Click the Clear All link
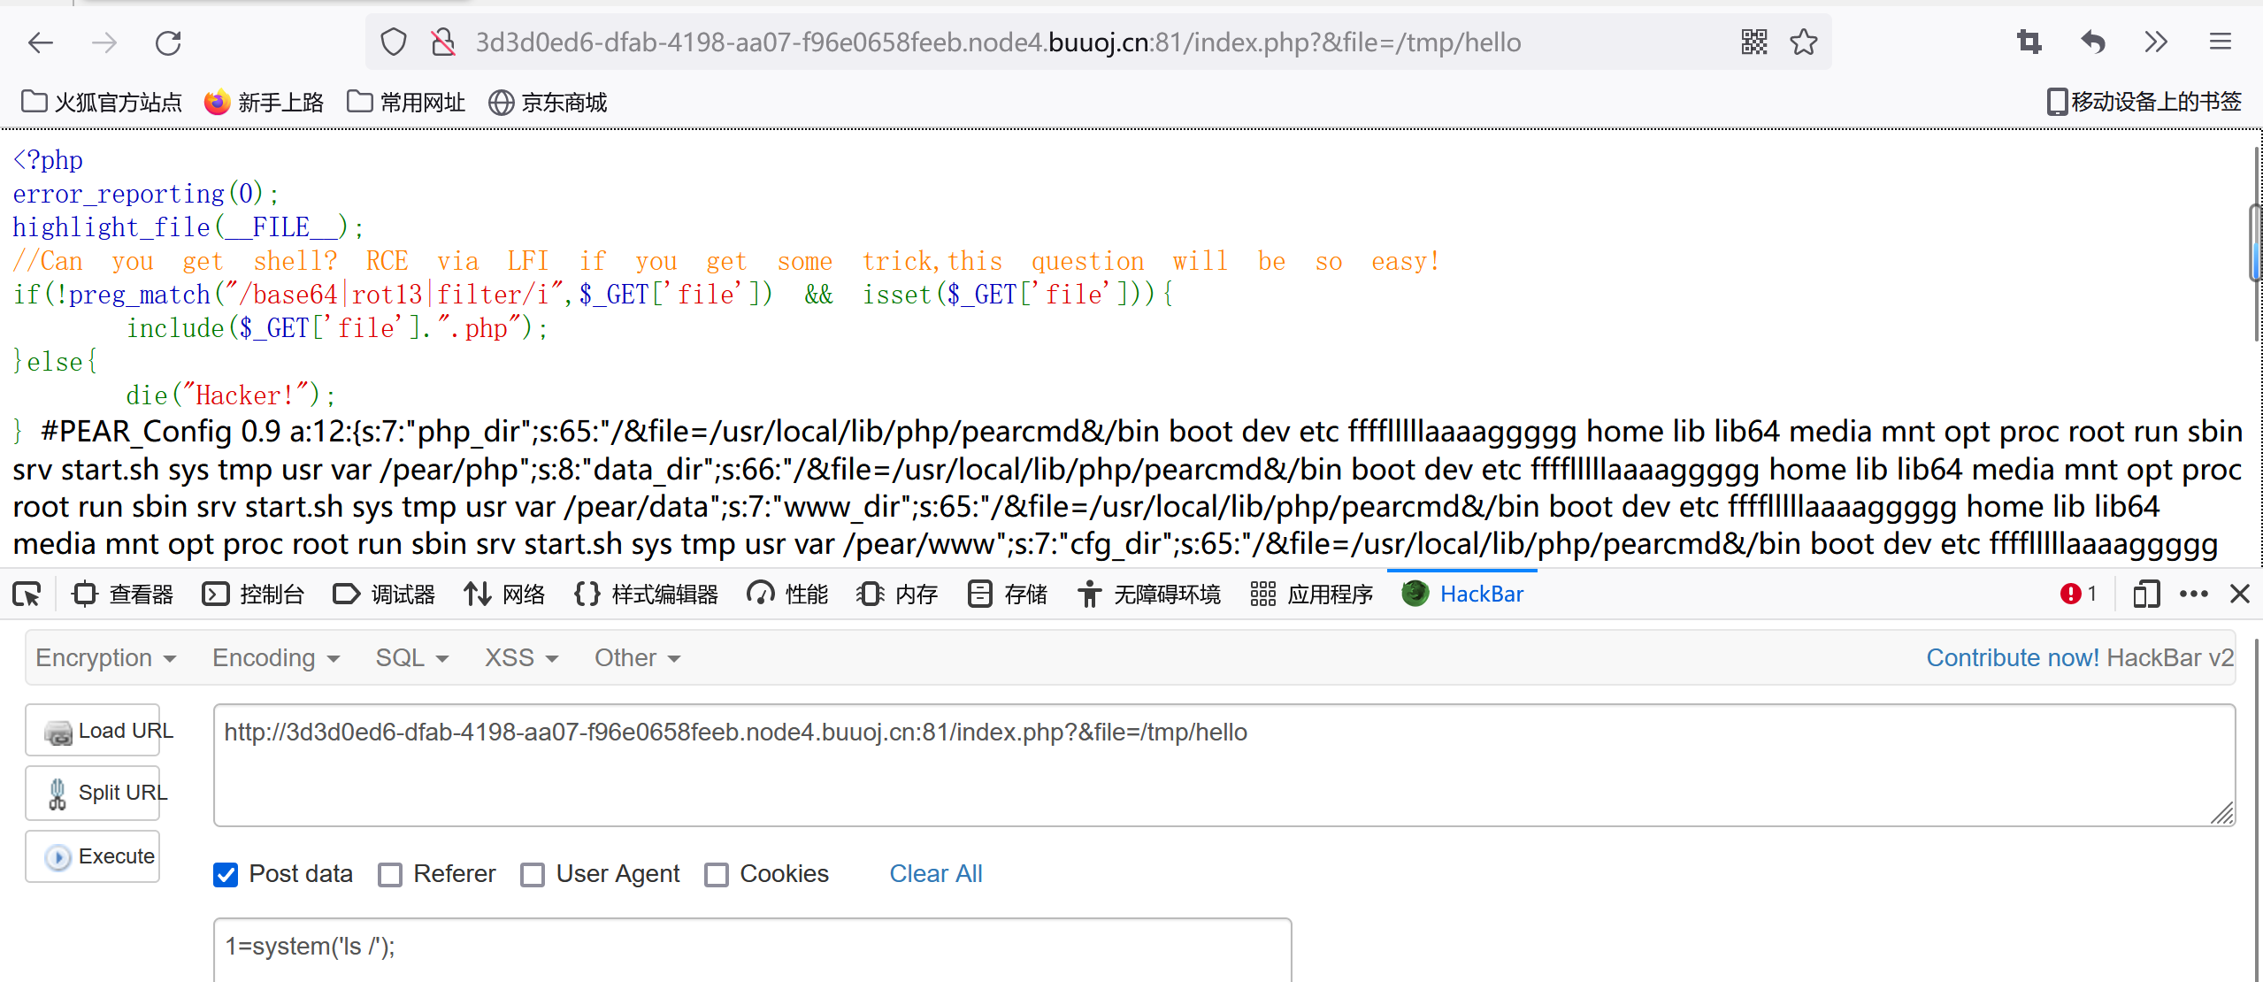The width and height of the screenshot is (2263, 982). [x=935, y=874]
